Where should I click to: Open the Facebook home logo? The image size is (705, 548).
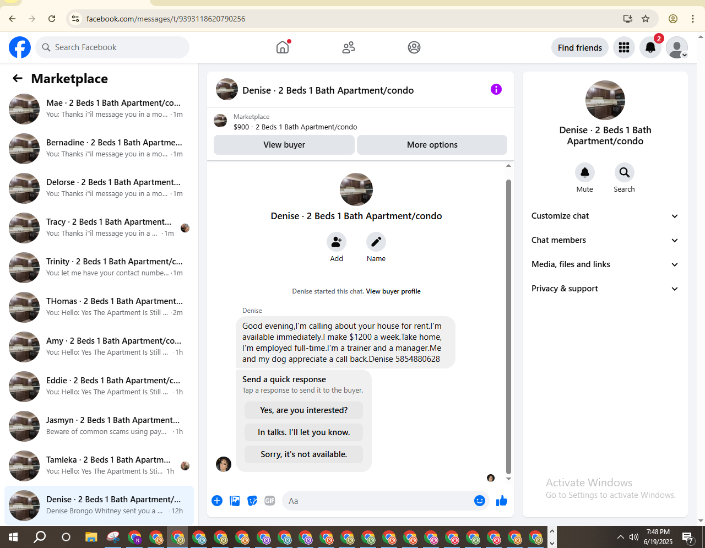pyautogui.click(x=20, y=47)
